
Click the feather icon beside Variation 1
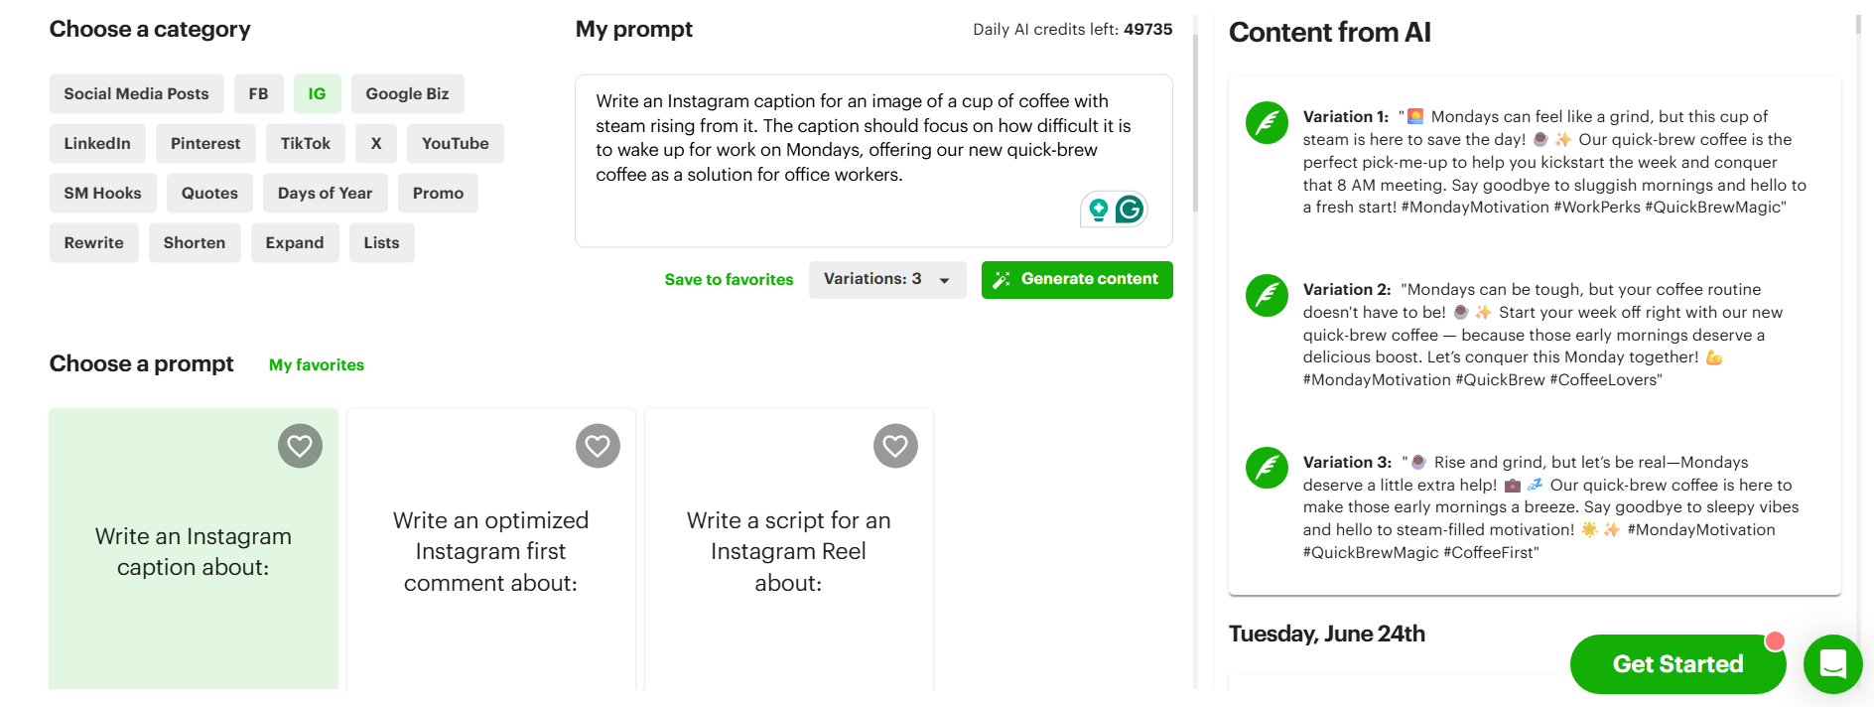(1267, 123)
